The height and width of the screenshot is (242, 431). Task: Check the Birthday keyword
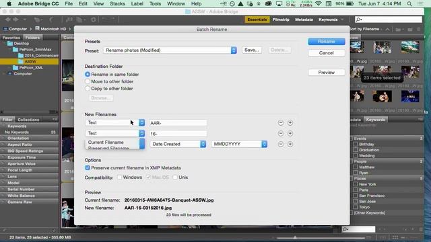[x=356, y=144]
